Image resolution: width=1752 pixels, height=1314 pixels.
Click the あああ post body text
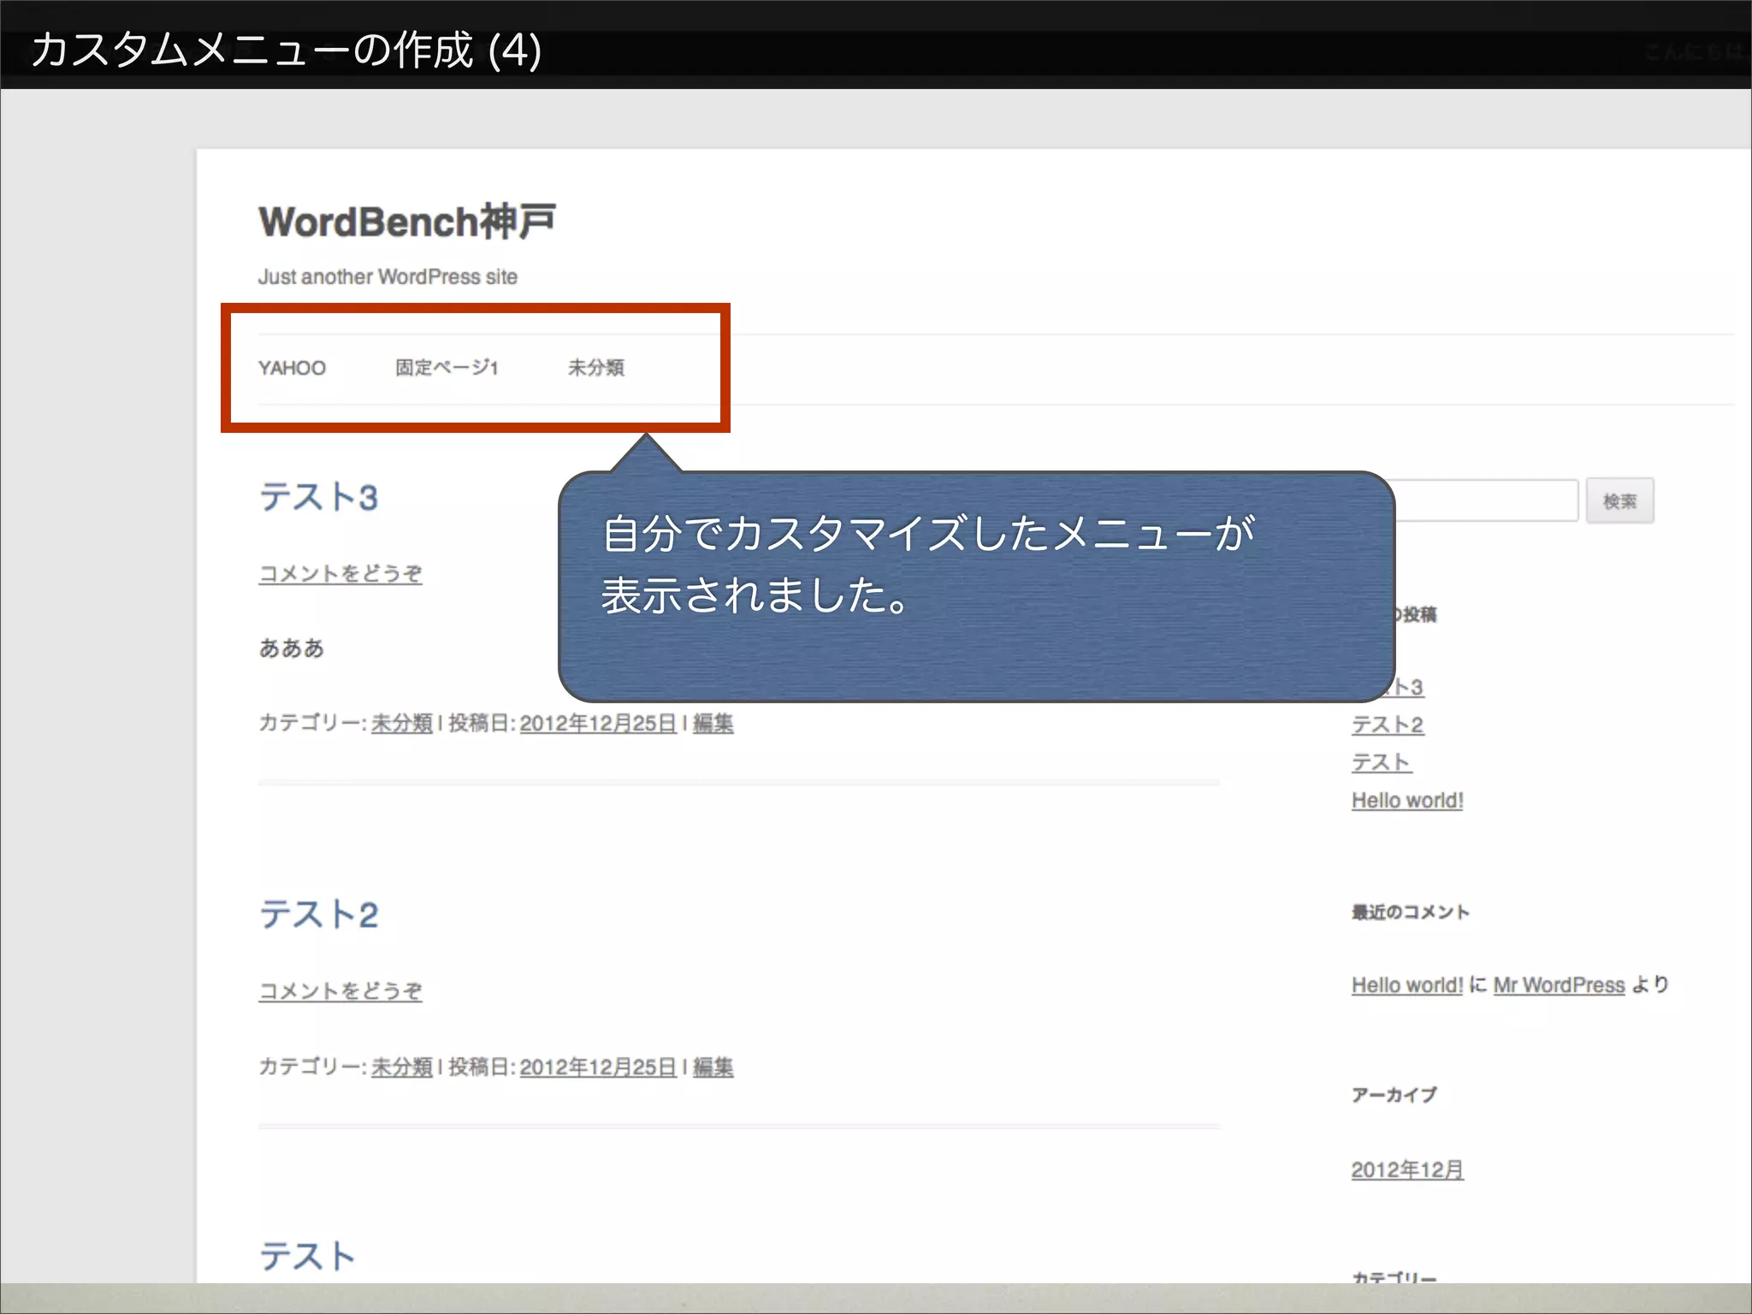point(292,648)
